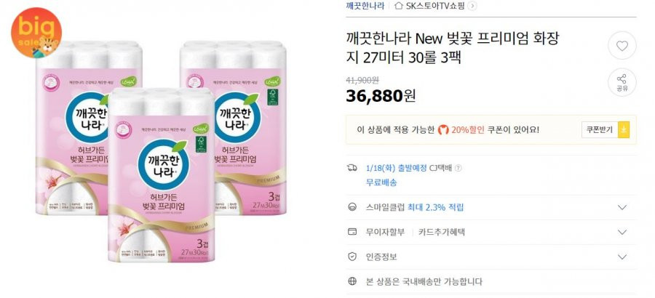The width and height of the screenshot is (655, 298).
Task: Click the front toilet paper pack image
Action: (x=162, y=175)
